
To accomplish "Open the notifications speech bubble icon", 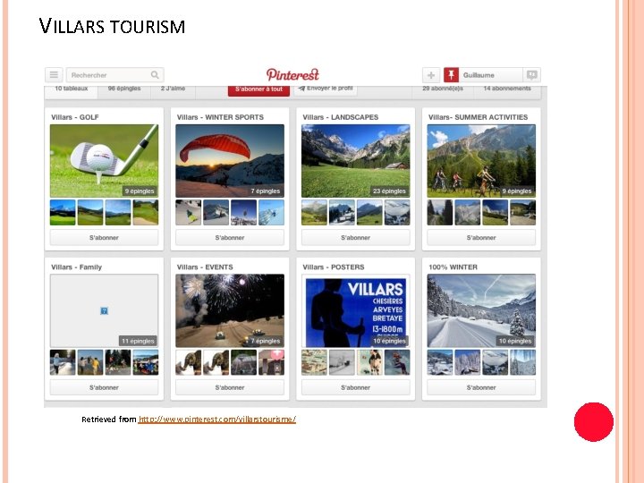I will coord(532,75).
